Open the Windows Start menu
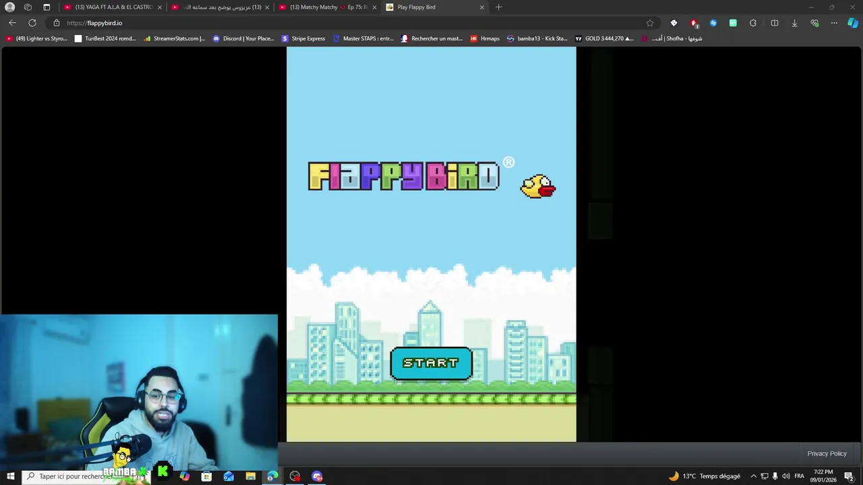Image resolution: width=863 pixels, height=485 pixels. click(10, 476)
